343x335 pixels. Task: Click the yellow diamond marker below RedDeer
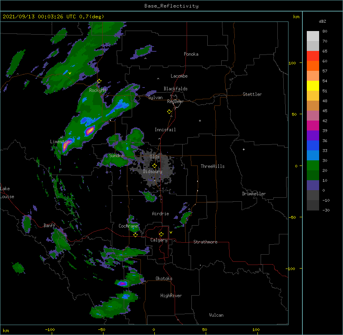click(x=170, y=112)
